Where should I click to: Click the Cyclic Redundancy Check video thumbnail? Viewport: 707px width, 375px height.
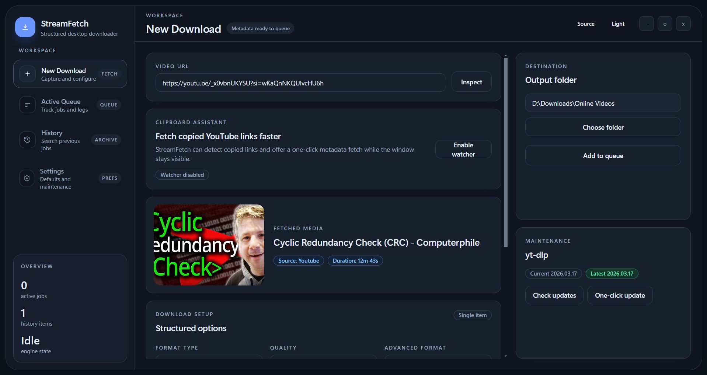[x=209, y=245]
